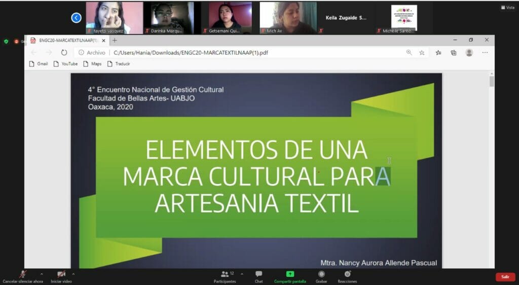519x285 pixels.
Task: Click the red Salir button
Action: click(x=505, y=277)
